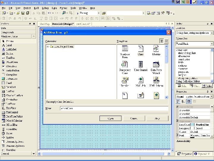The height and width of the screenshot is (161, 214).
Task: Collapse the Accessibility property group
Action: [x=177, y=106]
